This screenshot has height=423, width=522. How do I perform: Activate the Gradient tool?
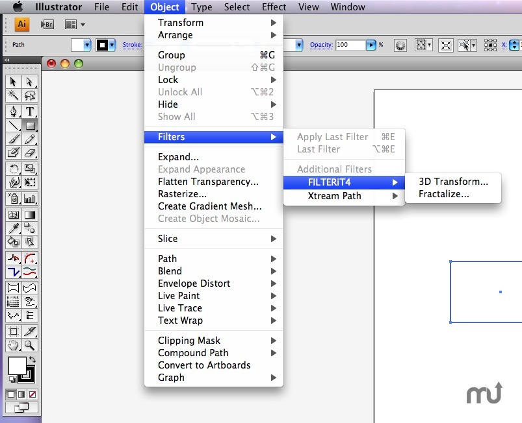click(30, 215)
